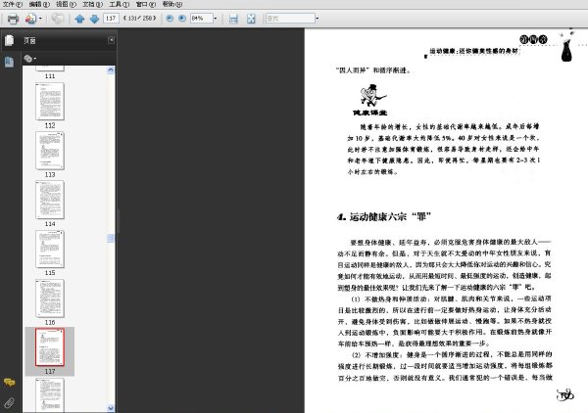
Task: Open the 文件 (File) menu
Action: (12, 5)
